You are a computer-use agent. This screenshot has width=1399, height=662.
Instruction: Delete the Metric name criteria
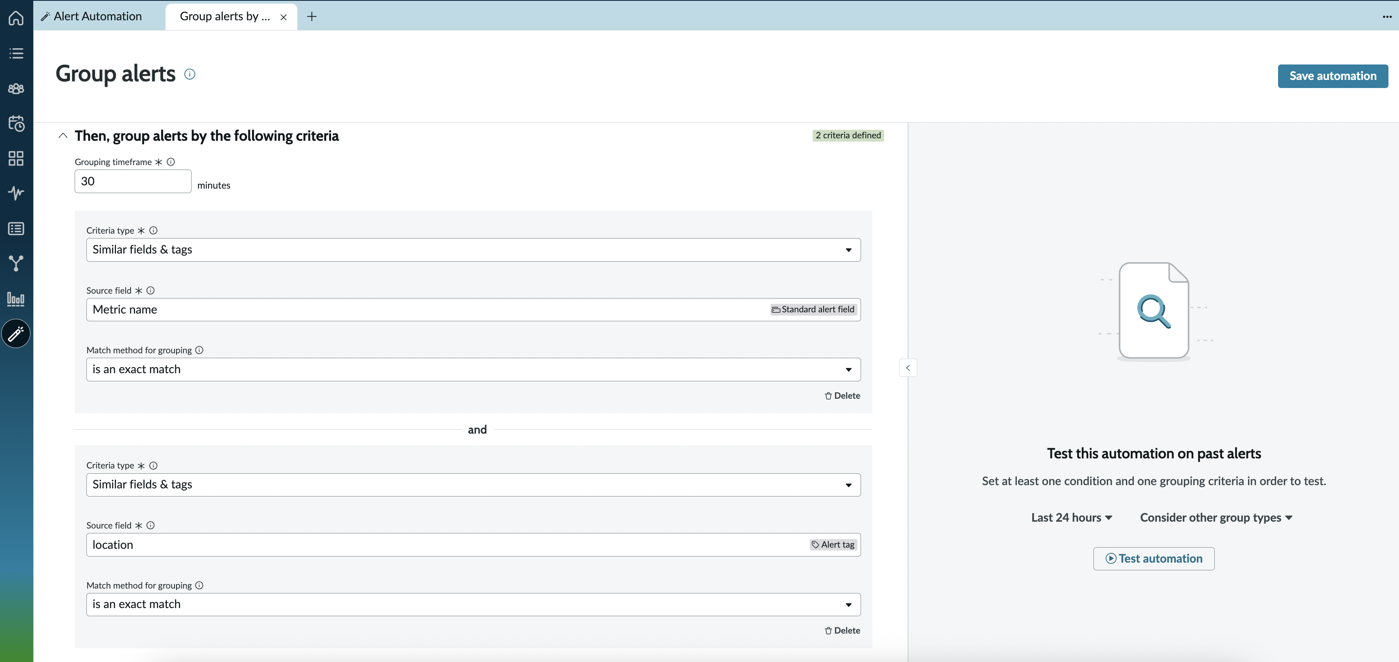(842, 396)
